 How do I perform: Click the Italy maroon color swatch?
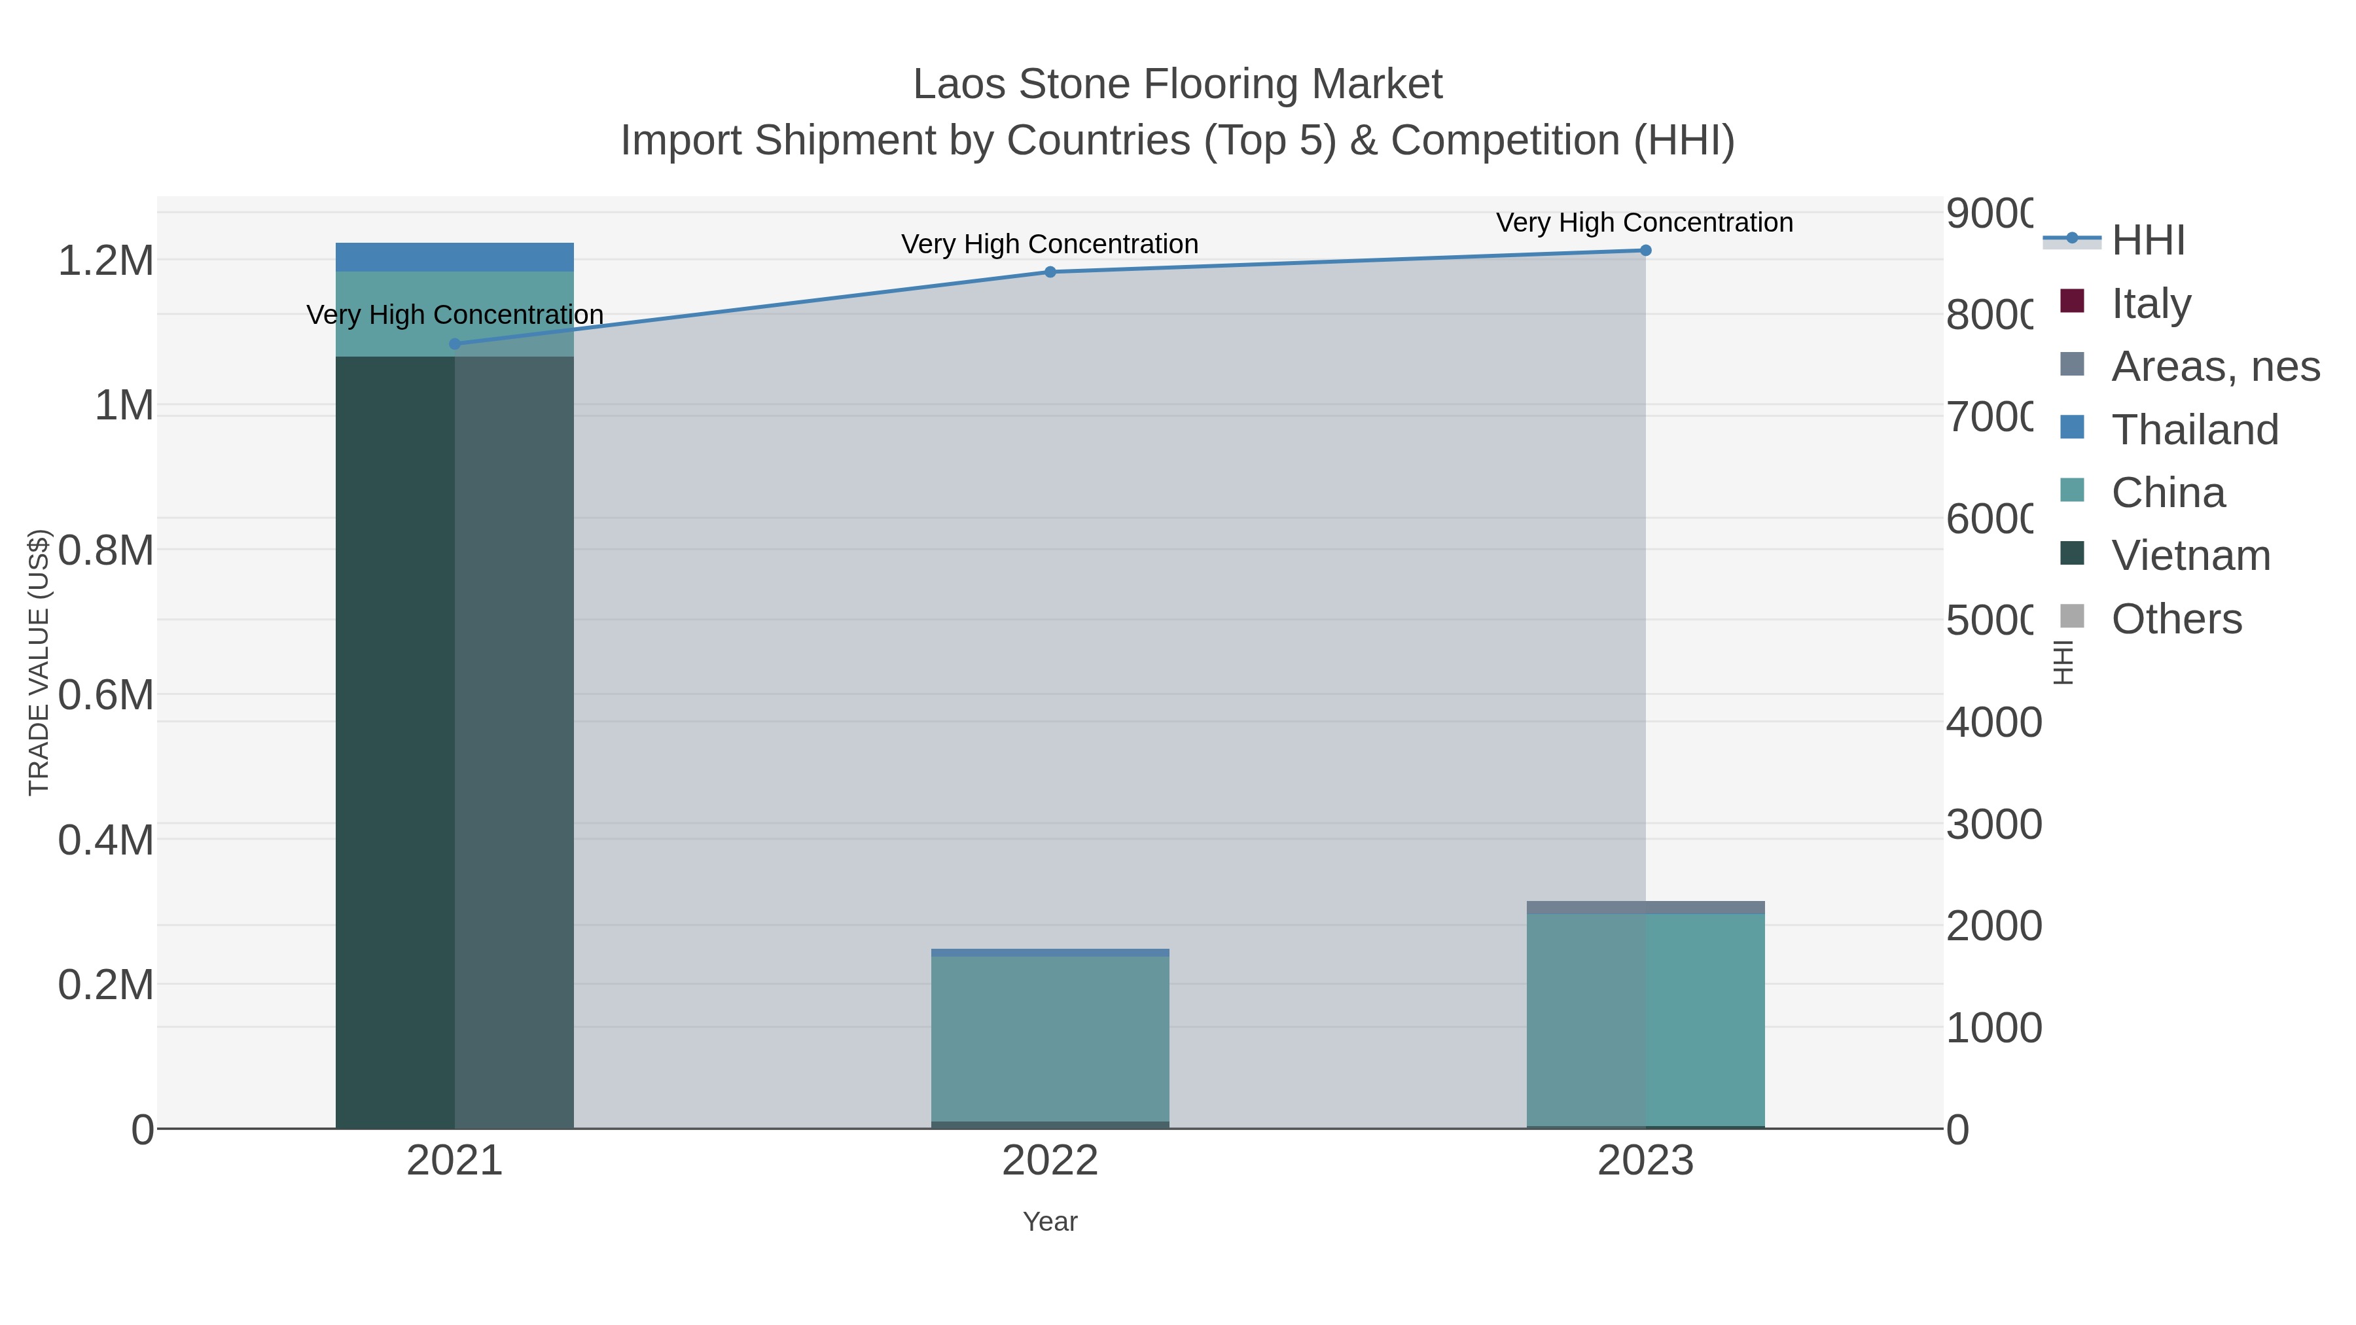(2073, 301)
